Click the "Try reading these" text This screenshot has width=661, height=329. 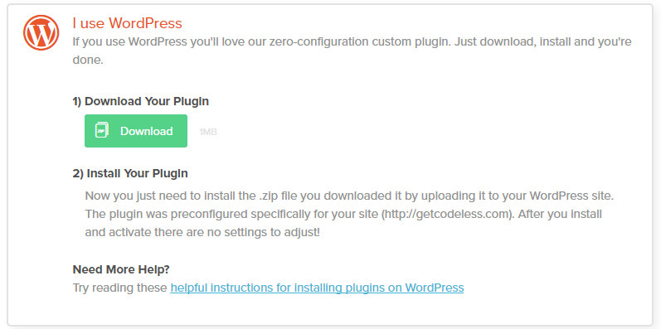[119, 288]
